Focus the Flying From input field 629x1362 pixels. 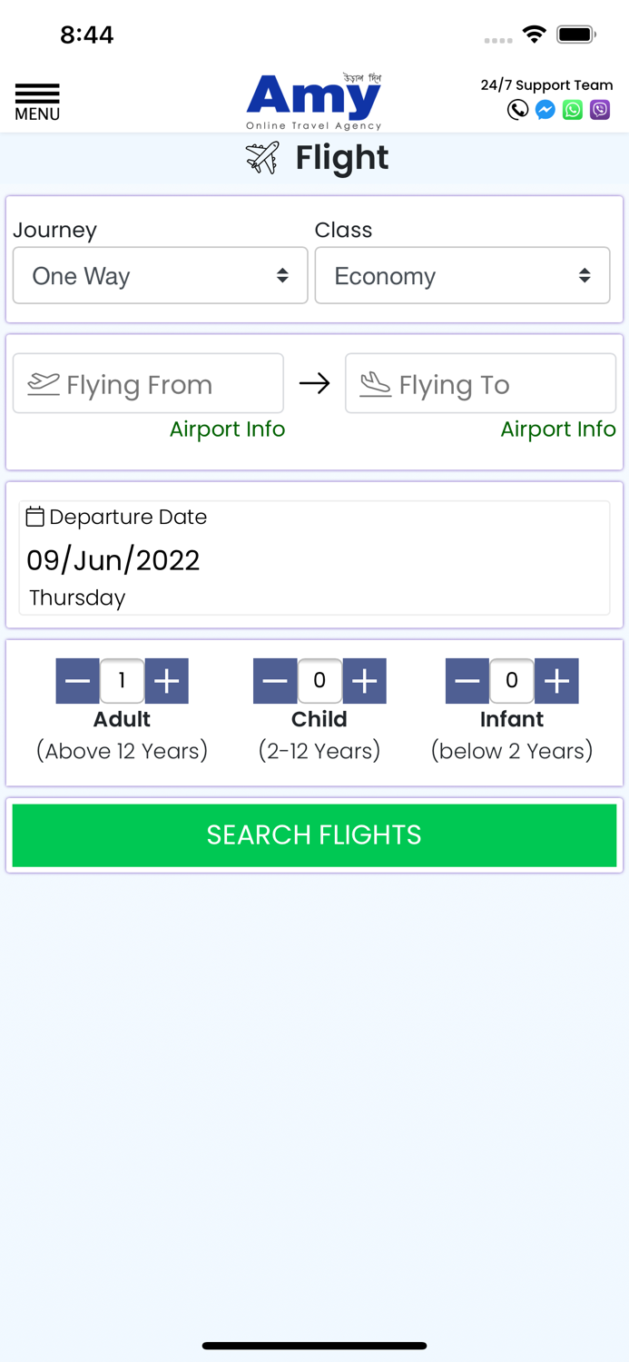point(149,384)
